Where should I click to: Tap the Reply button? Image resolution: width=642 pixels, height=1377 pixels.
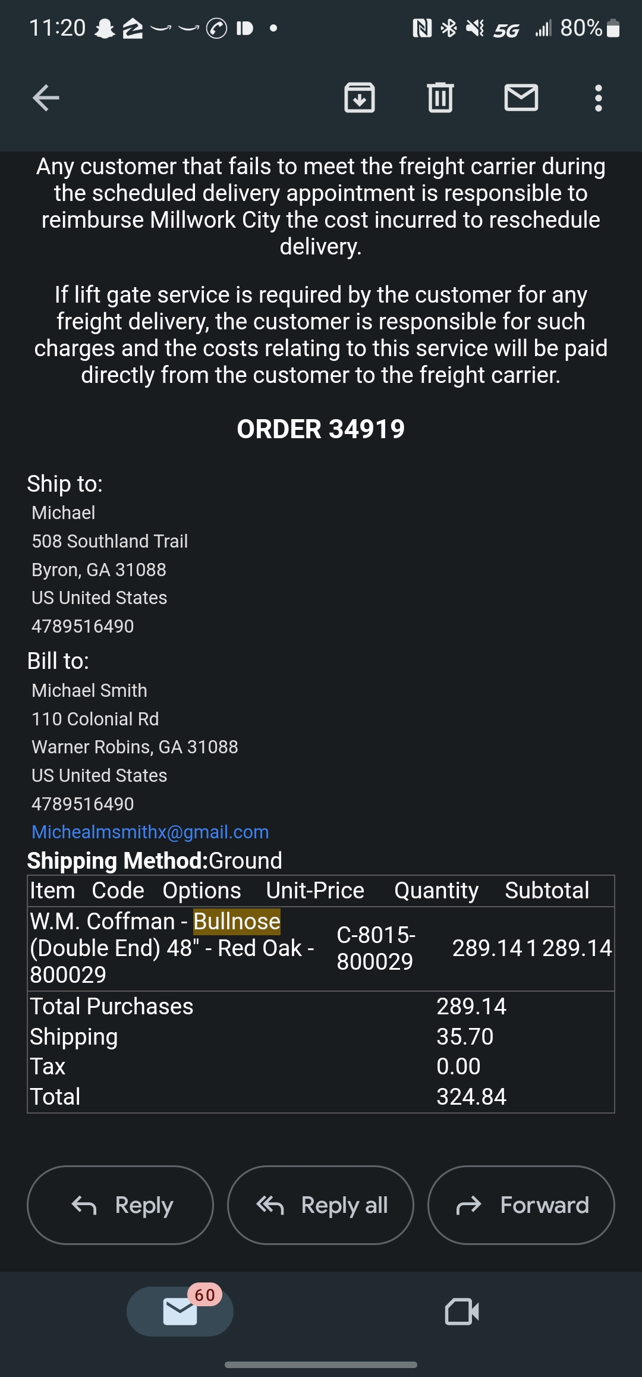(x=120, y=1205)
